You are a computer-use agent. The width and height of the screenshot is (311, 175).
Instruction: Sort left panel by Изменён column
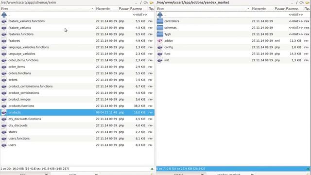[106, 9]
